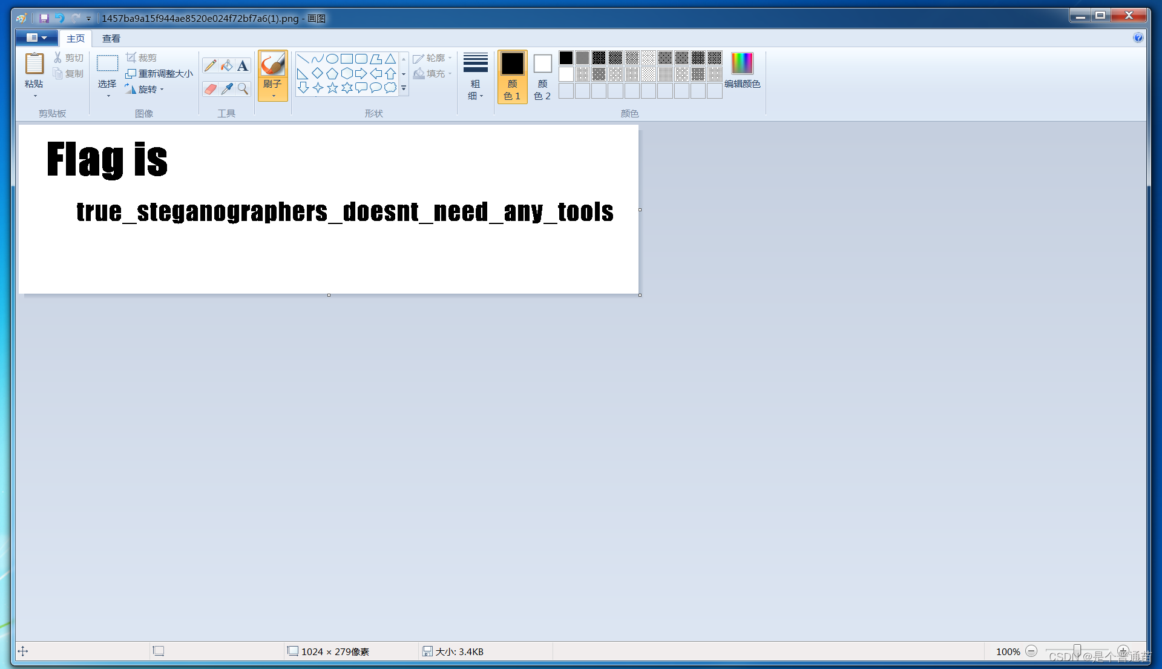Expand the 刷子 brushes dropdown arrow
This screenshot has width=1162, height=669.
(x=273, y=95)
